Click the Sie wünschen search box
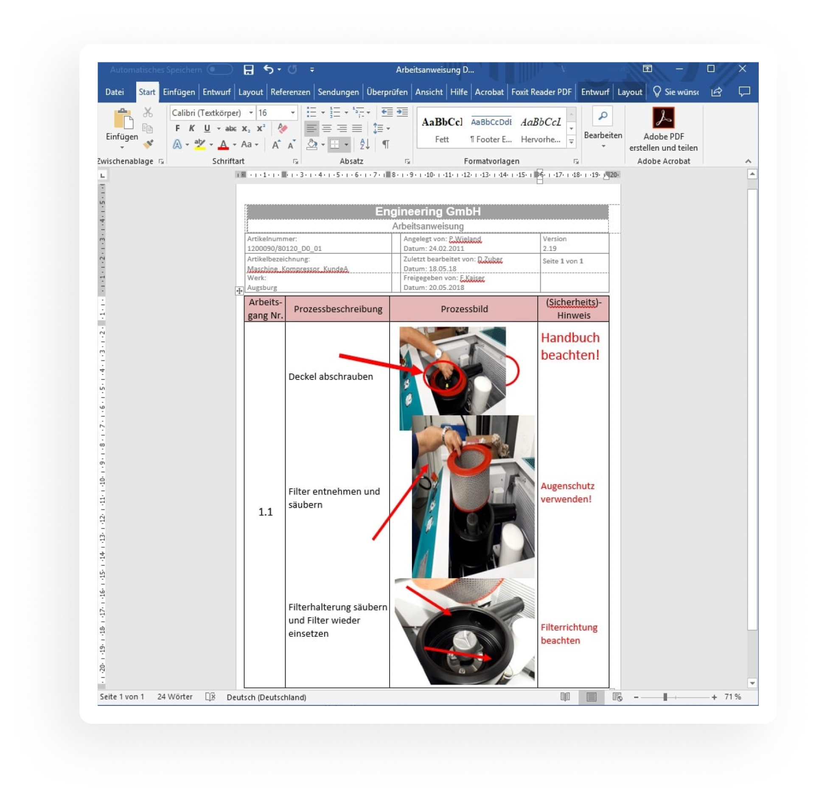The width and height of the screenshot is (819, 801). tap(676, 92)
